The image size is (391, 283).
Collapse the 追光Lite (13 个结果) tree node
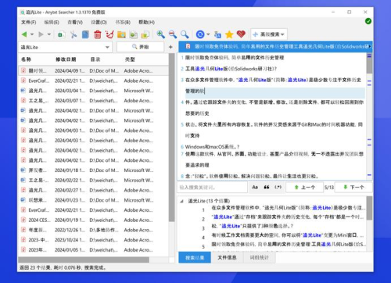(x=181, y=201)
